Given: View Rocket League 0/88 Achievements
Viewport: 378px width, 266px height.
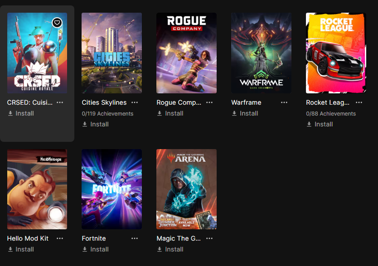Looking at the screenshot, I should (331, 113).
